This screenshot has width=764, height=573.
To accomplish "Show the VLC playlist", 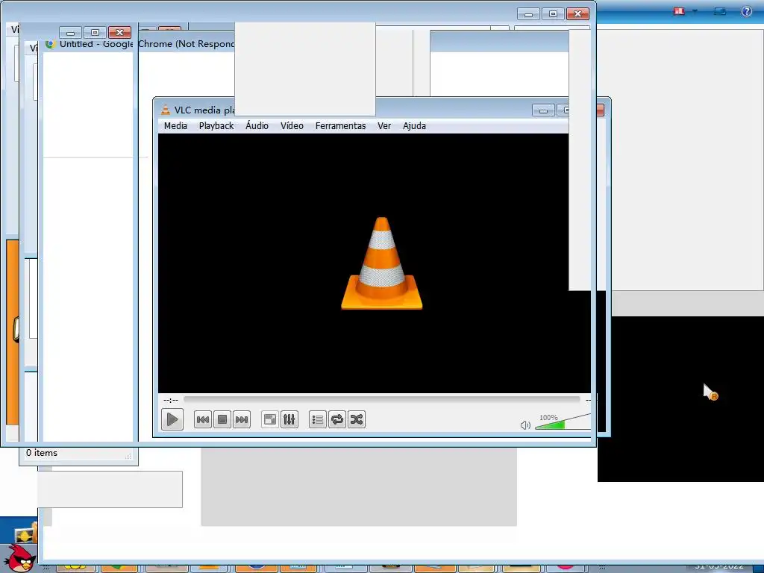I will pos(318,419).
